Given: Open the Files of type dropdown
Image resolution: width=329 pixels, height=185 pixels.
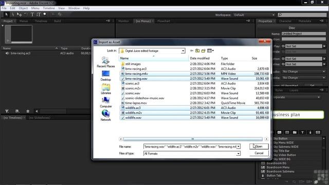Looking at the screenshot, I should [x=238, y=154].
